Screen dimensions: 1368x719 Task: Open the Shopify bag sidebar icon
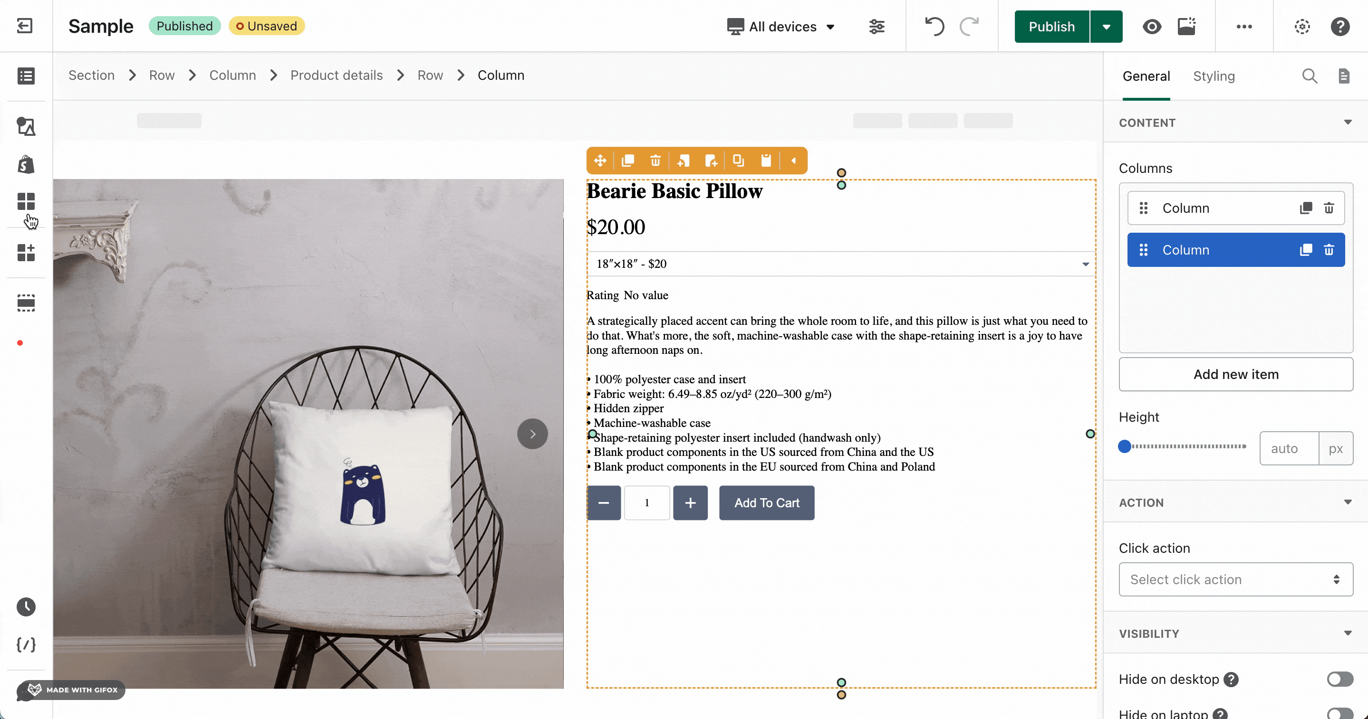(x=26, y=165)
